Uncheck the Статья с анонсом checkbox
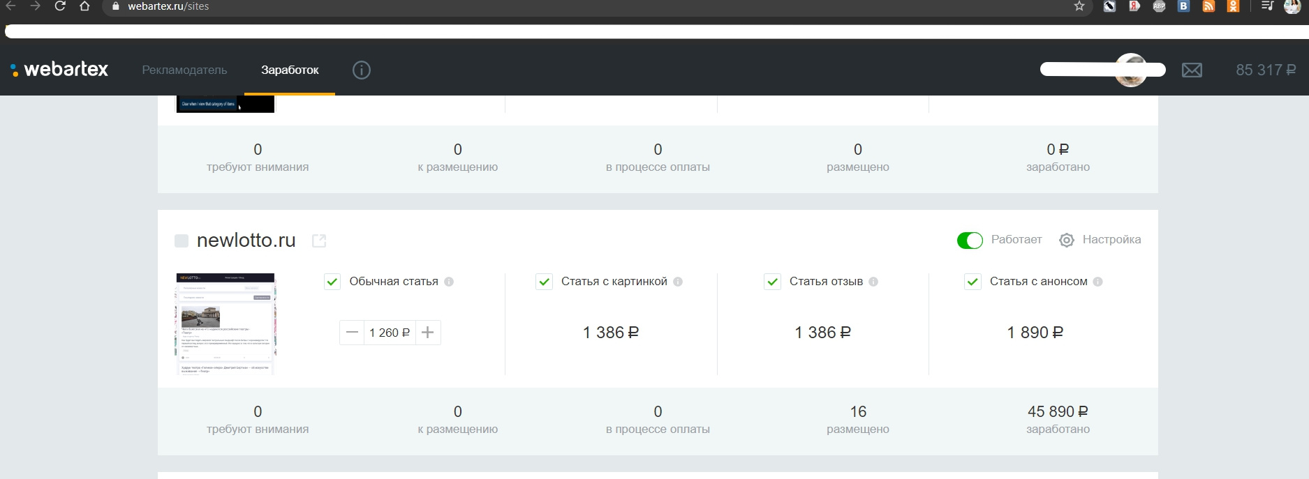Image resolution: width=1309 pixels, height=479 pixels. pyautogui.click(x=972, y=282)
